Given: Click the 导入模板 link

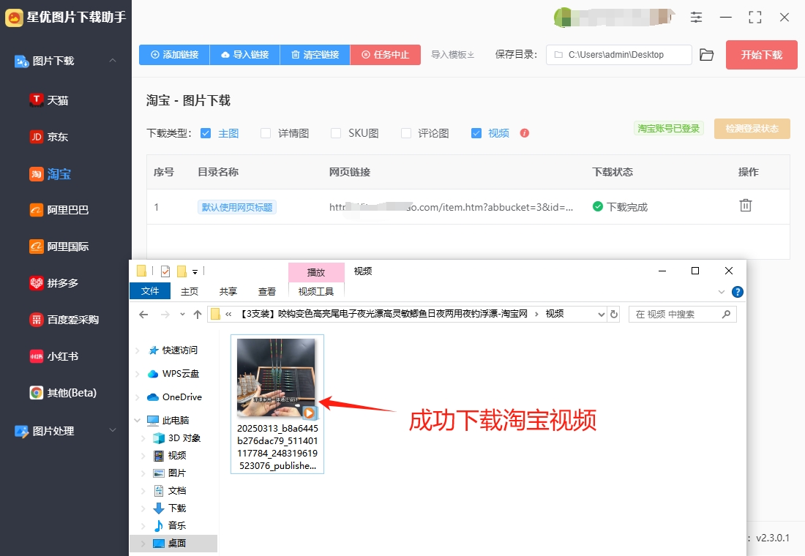Looking at the screenshot, I should pyautogui.click(x=453, y=55).
